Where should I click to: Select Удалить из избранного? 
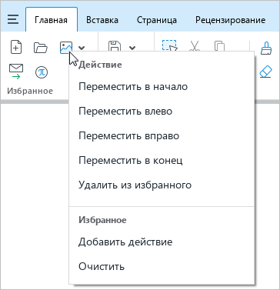tap(162, 185)
